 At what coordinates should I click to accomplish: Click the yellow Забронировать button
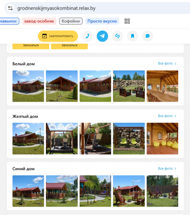tap(58, 36)
